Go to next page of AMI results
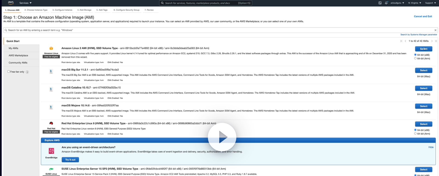This screenshot has width=439, height=176. coord(432,41)
